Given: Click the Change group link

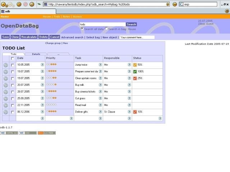Looking at the screenshot, I should pos(53,43).
